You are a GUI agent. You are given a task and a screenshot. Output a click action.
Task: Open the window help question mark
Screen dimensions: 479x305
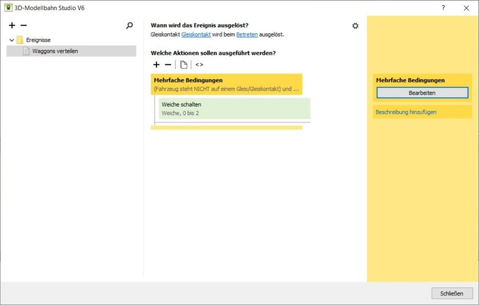(x=443, y=8)
